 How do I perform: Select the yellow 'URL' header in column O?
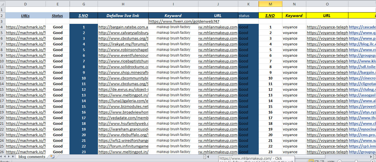[327, 16]
